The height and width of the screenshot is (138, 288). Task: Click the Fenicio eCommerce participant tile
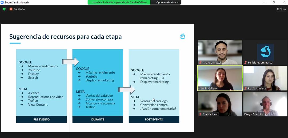[x=265, y=52]
